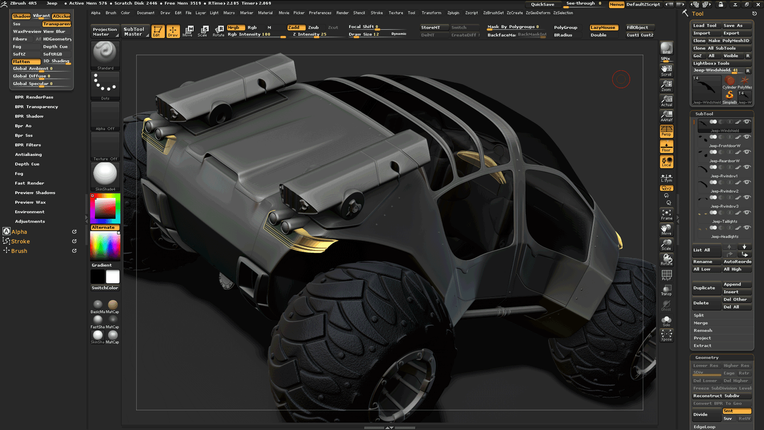The width and height of the screenshot is (764, 430).
Task: Open the Render menu
Action: pyautogui.click(x=342, y=13)
